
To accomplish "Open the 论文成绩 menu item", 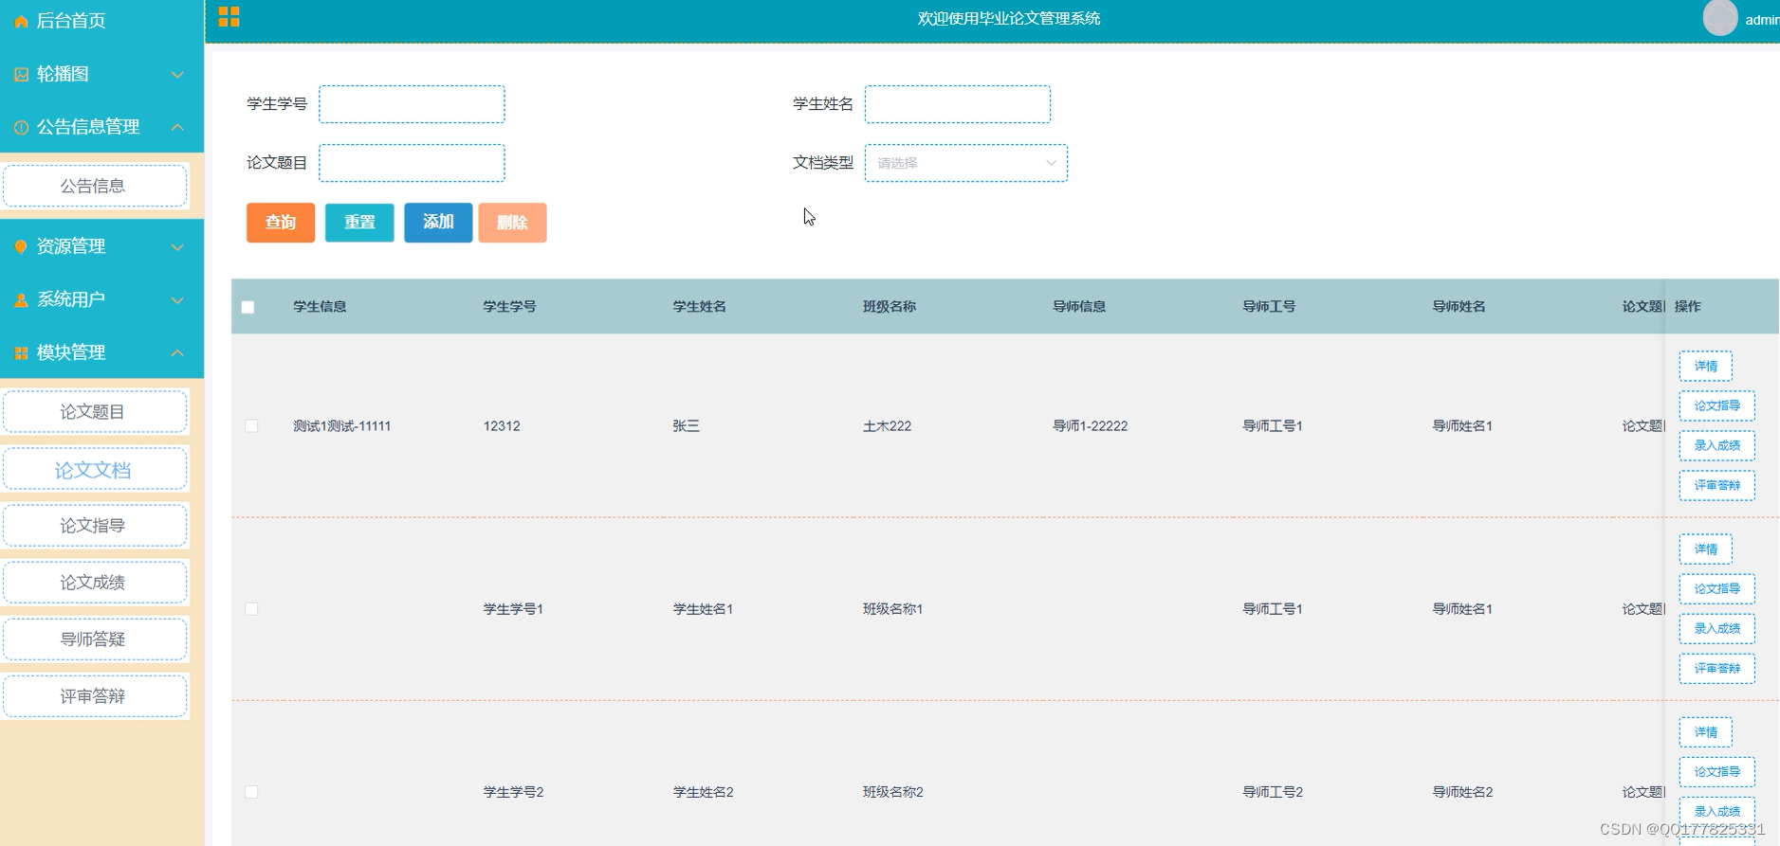I will click(x=95, y=583).
